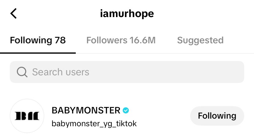Click the magnifying glass search icon
The width and height of the screenshot is (254, 136).
22,72
